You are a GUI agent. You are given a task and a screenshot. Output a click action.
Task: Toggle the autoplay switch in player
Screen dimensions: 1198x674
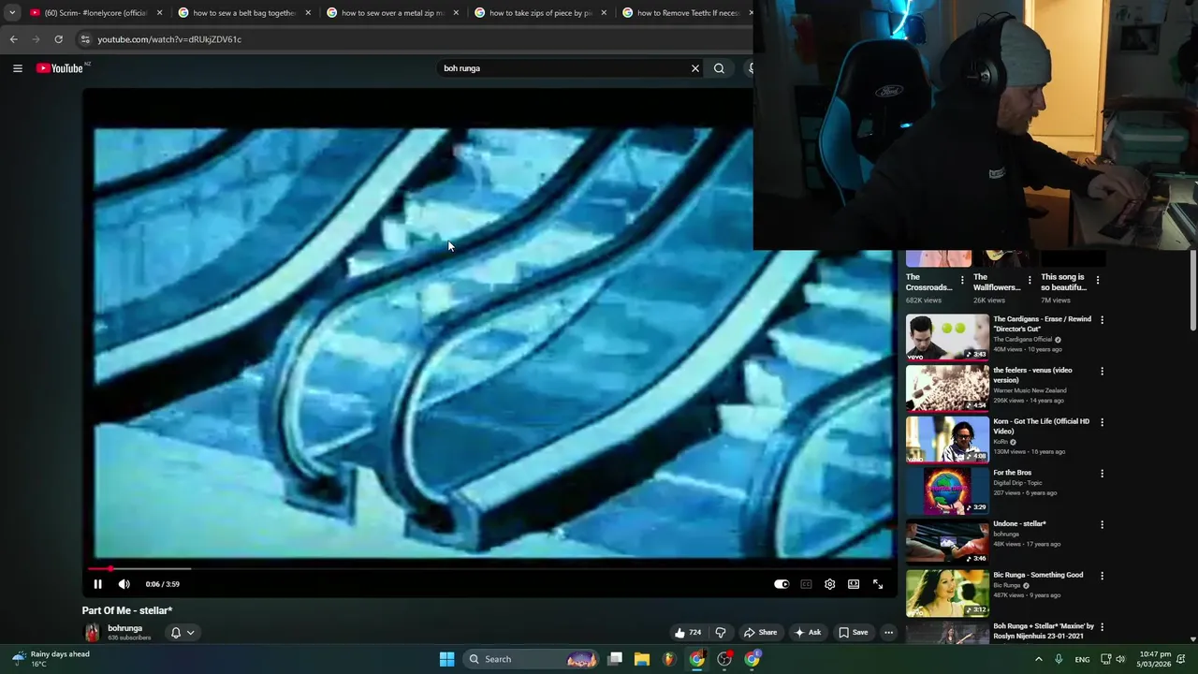[782, 584]
